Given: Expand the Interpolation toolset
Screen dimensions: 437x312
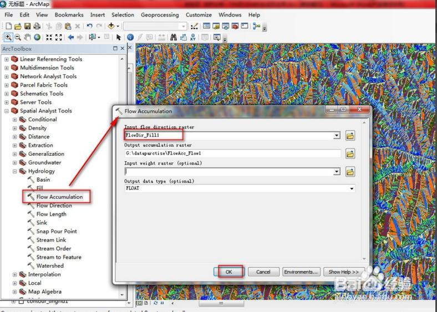Looking at the screenshot, I should tap(15, 275).
